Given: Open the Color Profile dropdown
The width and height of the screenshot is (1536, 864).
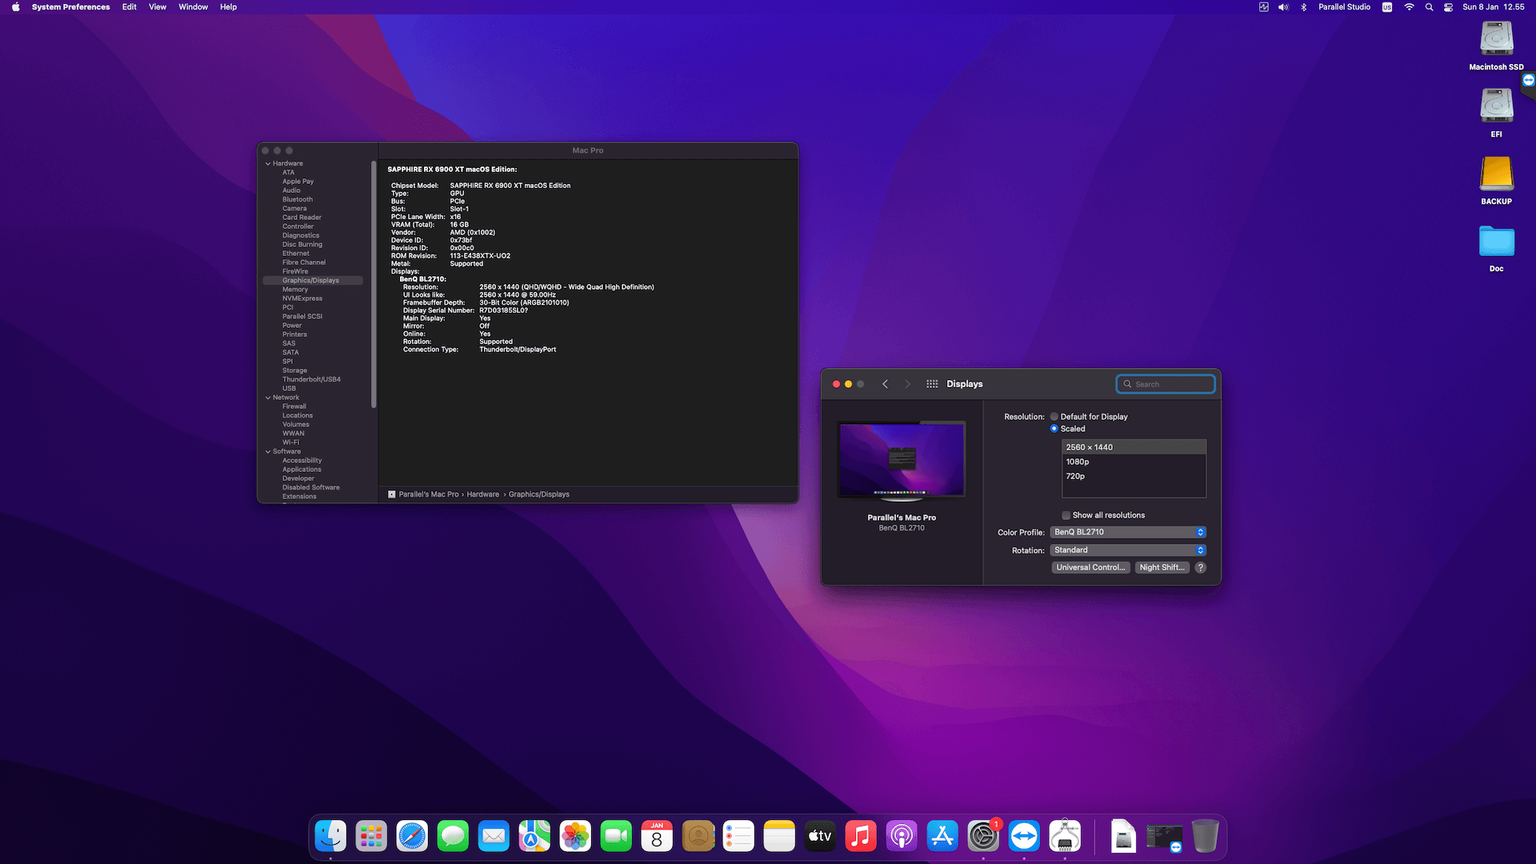Looking at the screenshot, I should point(1128,532).
